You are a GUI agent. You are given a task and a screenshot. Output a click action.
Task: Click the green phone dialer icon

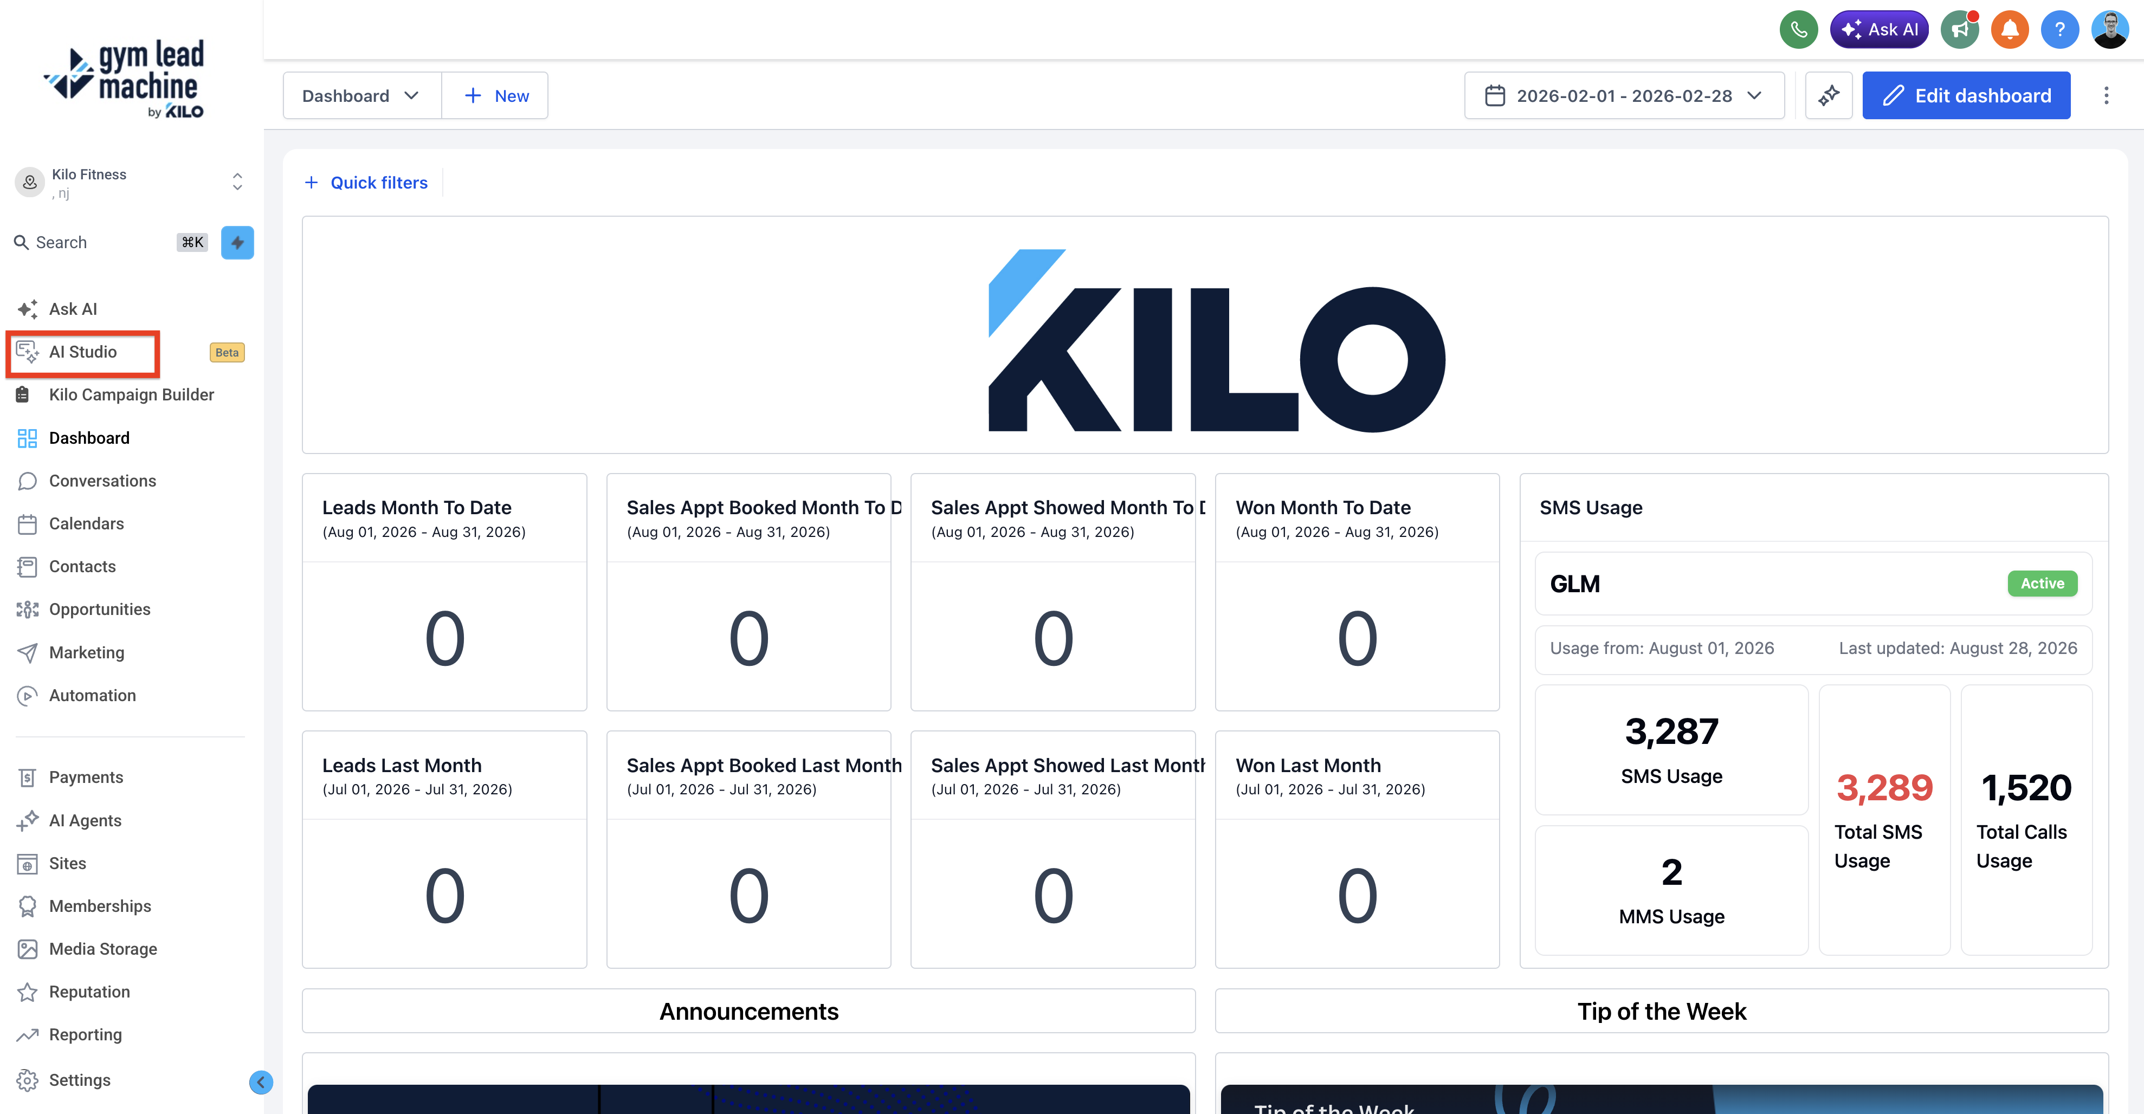[x=1799, y=30]
